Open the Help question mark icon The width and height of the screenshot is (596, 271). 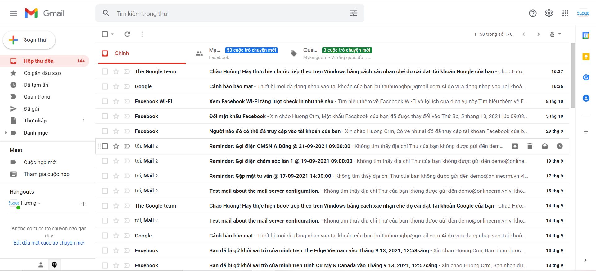533,13
